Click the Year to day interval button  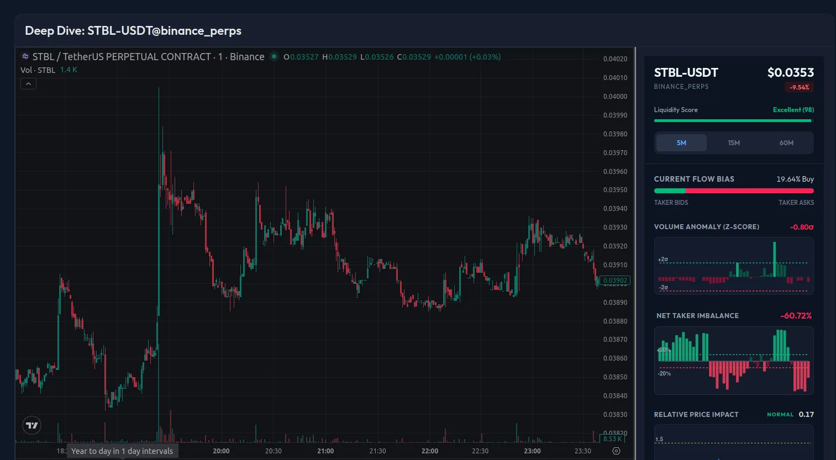[x=122, y=451]
